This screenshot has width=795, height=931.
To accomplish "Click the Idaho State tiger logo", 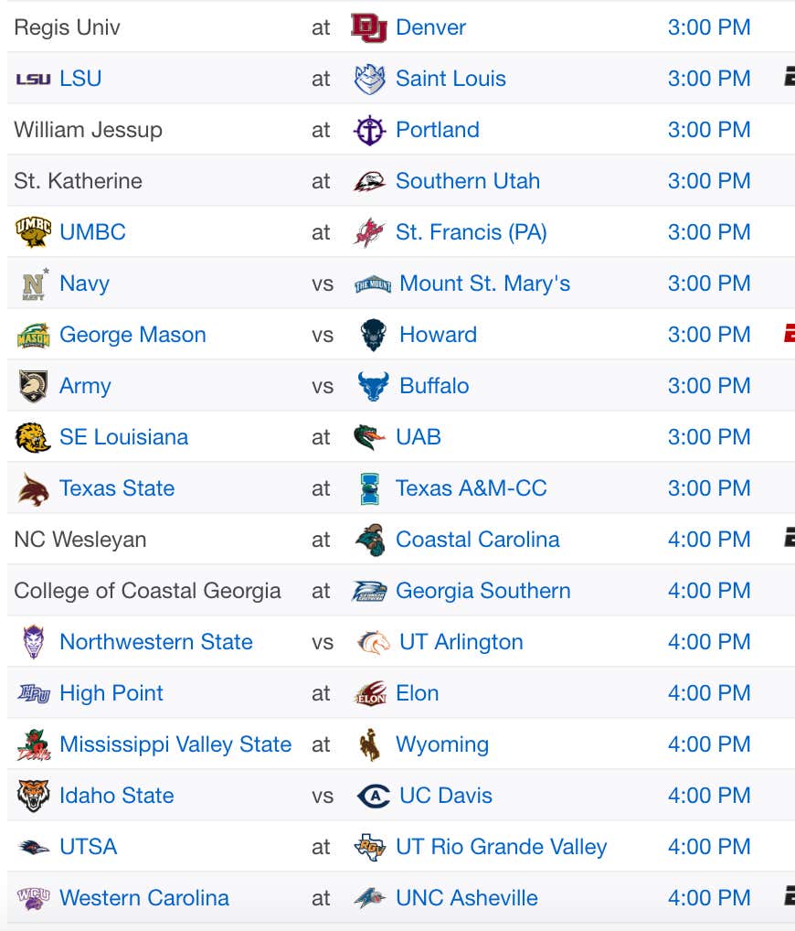I will coord(33,796).
